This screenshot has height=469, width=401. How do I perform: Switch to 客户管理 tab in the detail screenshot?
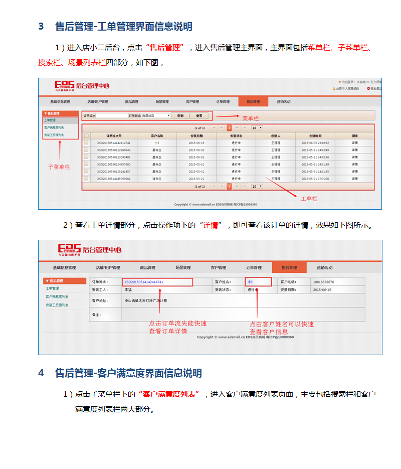click(219, 268)
